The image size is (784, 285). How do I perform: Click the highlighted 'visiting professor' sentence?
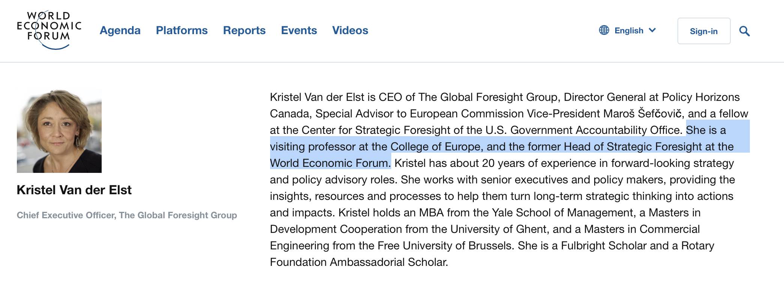510,147
